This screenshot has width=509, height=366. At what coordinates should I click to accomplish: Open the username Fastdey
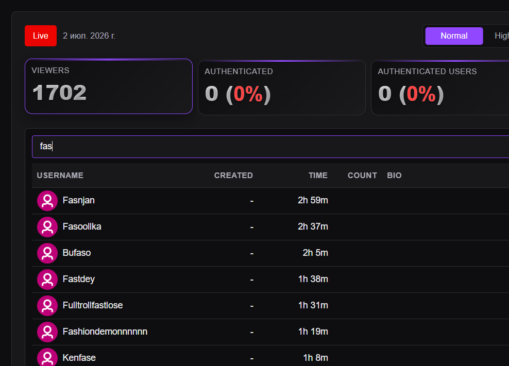point(78,279)
